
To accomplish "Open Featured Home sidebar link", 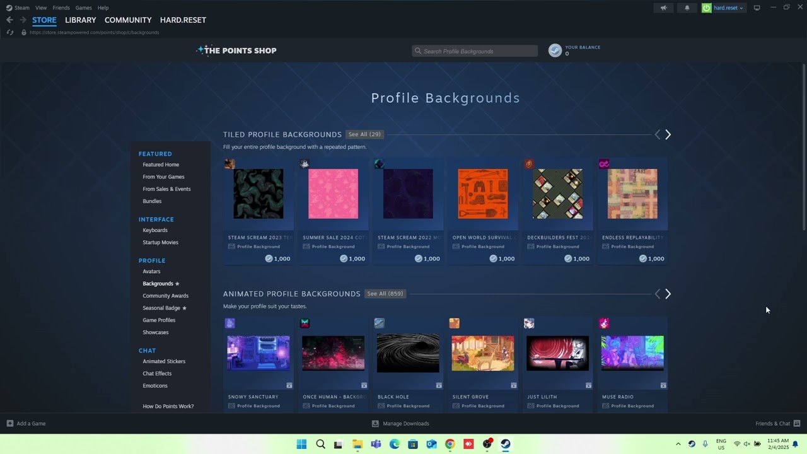I will 161,165.
